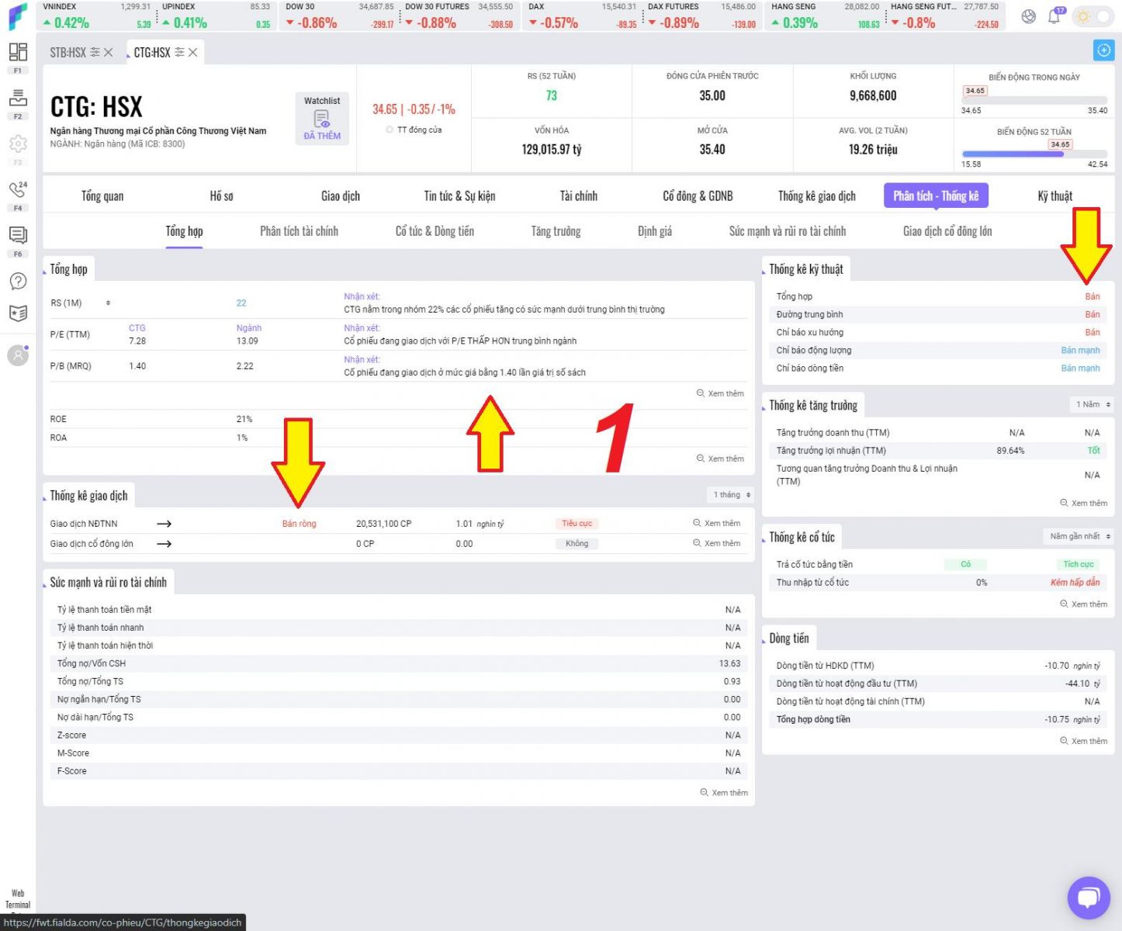
Task: Open the Tin tức & Sự kiện tab
Action: (x=459, y=196)
